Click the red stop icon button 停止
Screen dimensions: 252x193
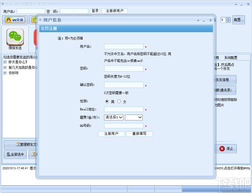(226, 149)
